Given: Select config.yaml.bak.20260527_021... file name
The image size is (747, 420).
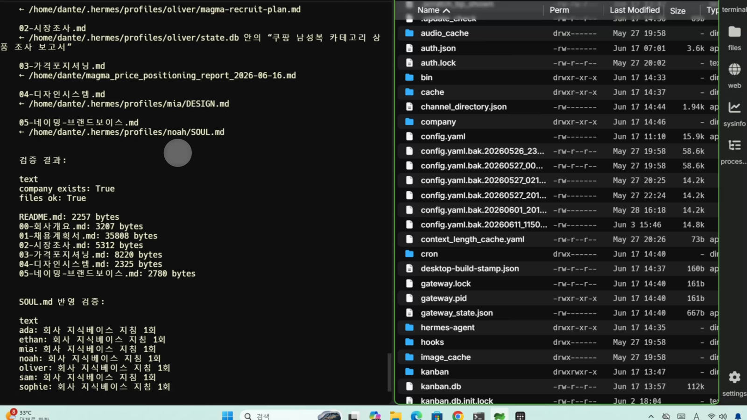Looking at the screenshot, I should 483,180.
